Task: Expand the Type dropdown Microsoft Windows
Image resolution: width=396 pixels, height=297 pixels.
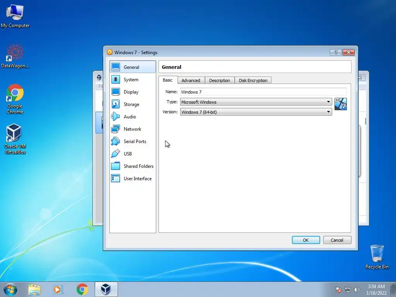Action: [x=256, y=102]
